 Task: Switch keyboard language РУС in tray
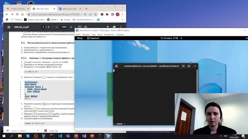(x=226, y=136)
